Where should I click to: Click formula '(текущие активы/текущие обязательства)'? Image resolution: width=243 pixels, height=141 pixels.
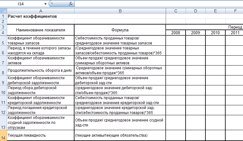[120, 135]
